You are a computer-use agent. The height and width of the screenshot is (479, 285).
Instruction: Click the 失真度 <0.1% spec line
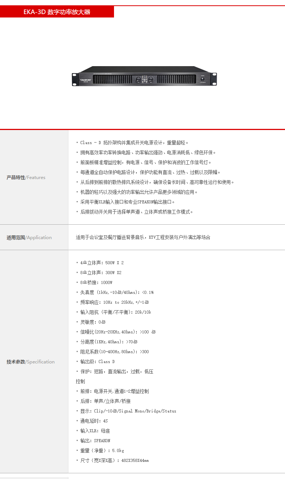pyautogui.click(x=115, y=292)
